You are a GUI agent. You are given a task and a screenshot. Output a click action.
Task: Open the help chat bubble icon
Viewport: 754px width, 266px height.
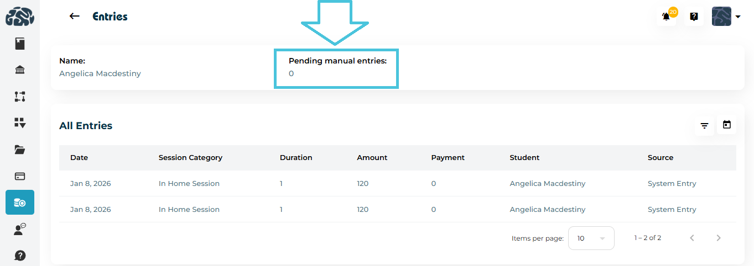694,17
